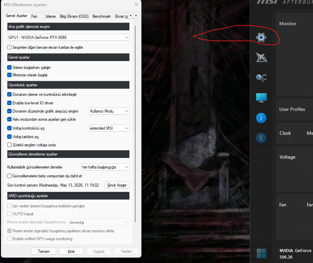Click the Clock label in Afterburner

point(285,133)
